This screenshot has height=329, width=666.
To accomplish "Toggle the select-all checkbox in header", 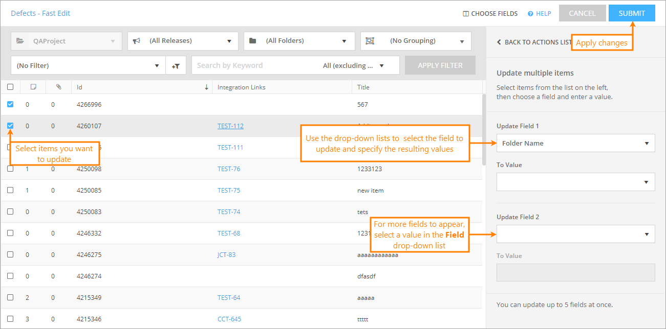I will (10, 87).
